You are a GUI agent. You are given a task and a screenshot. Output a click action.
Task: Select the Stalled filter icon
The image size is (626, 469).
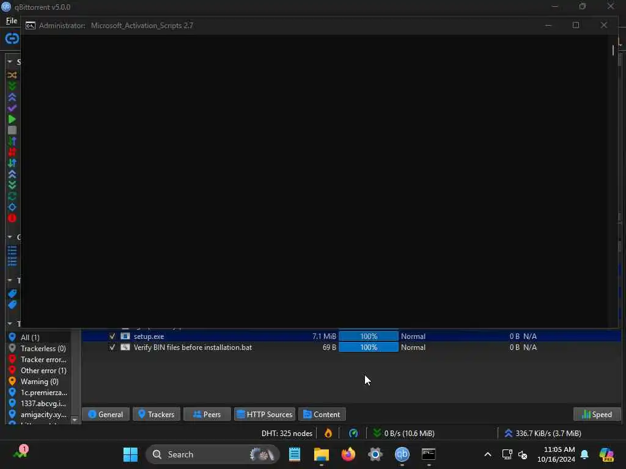pos(12,163)
